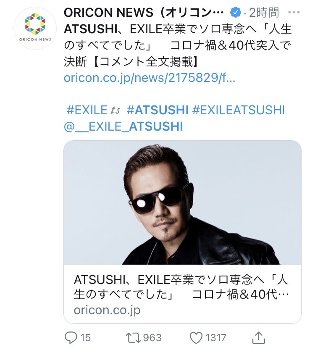Viewport: 315px width, 352px height.
Task: Click the oricon.co.jp card domain
Action: [107, 310]
